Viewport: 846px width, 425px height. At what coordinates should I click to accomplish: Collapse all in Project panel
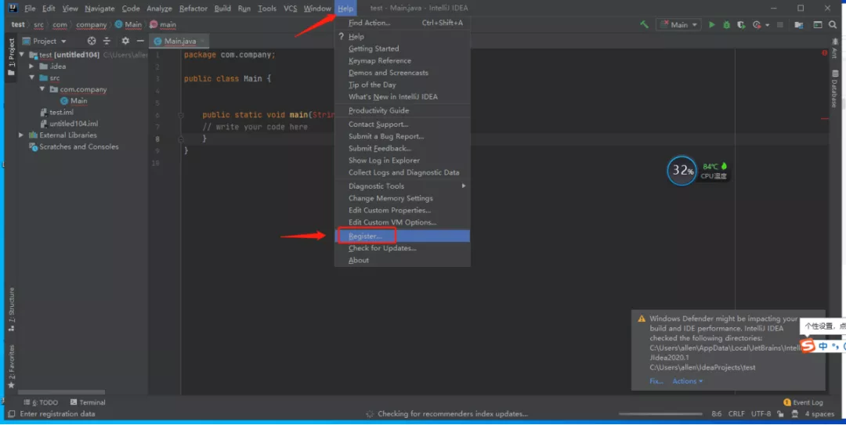click(107, 41)
